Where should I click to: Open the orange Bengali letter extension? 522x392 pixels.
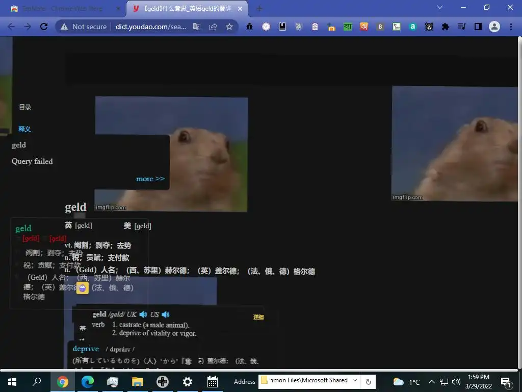pos(364,27)
